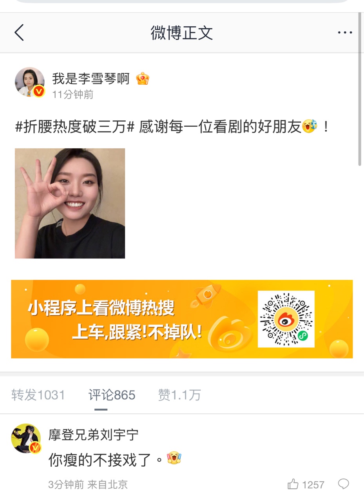
Task: Tap the back arrow icon
Action: (x=19, y=33)
